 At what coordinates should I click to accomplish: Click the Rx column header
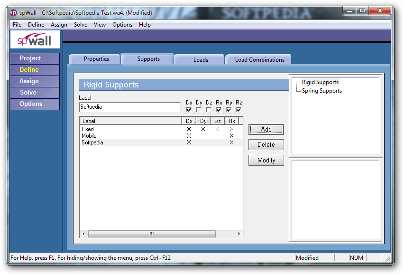tap(231, 121)
